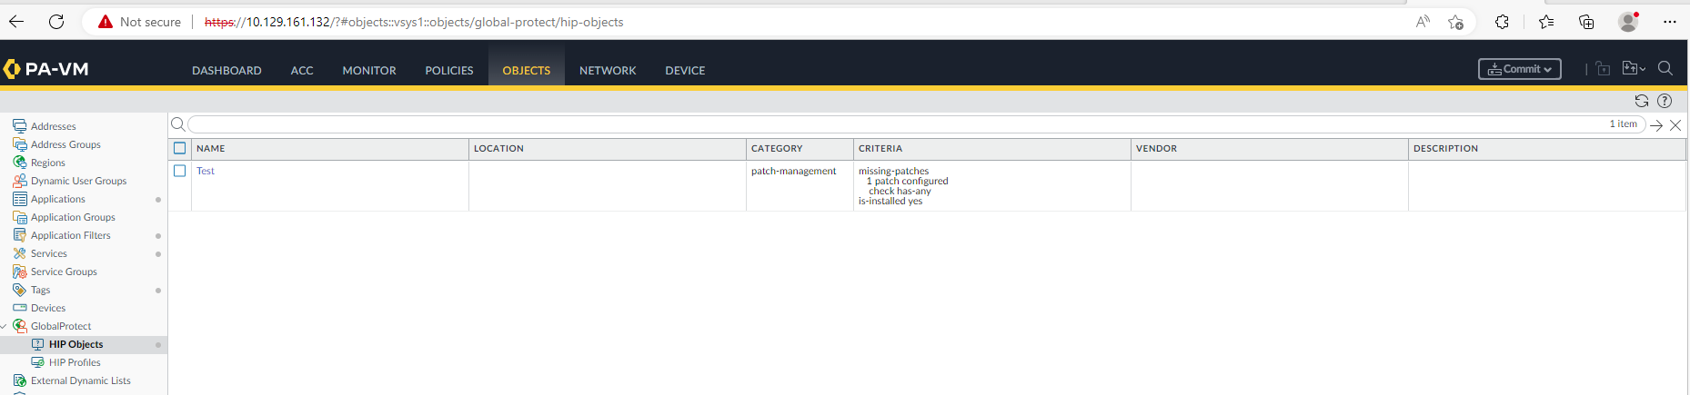This screenshot has height=395, width=1690.
Task: Switch to the DEVICE tab
Action: point(685,70)
